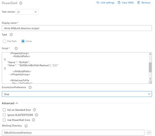Click the Remove task link
Image resolution: width=155 pixels, height=136 pixels.
tap(144, 3)
